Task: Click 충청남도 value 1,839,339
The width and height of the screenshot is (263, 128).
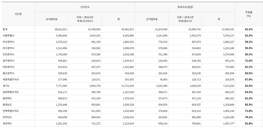Action: pos(128,105)
